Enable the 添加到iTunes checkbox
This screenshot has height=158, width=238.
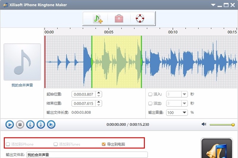[56, 144]
